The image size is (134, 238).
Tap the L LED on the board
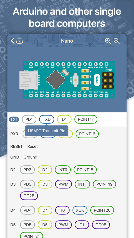pos(85,89)
